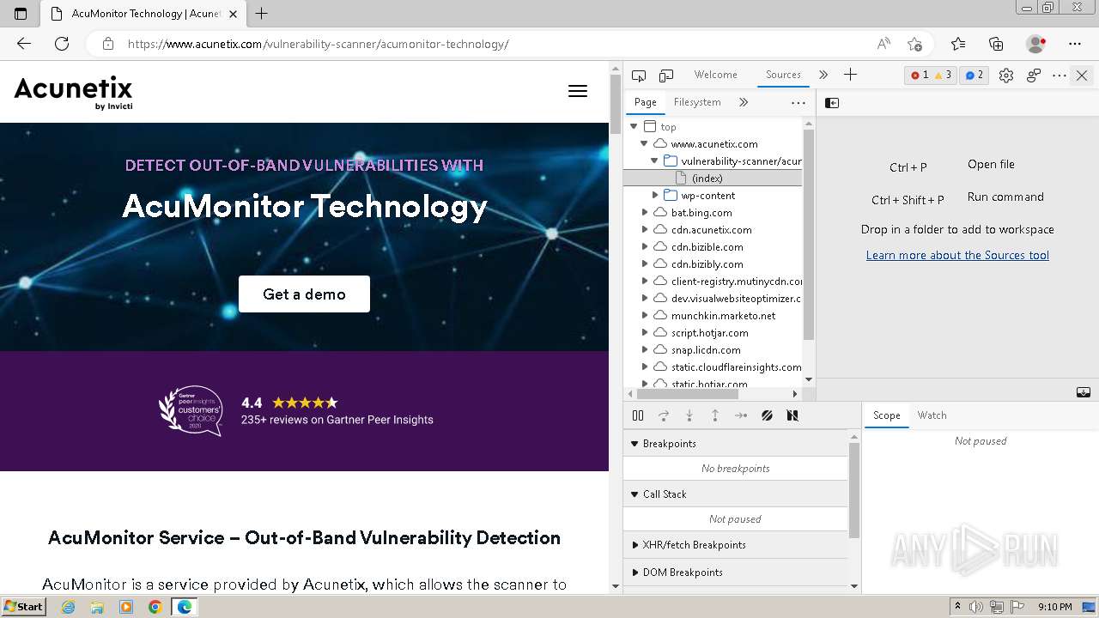Open the Favorites list
The height and width of the screenshot is (618, 1099).
(x=958, y=44)
